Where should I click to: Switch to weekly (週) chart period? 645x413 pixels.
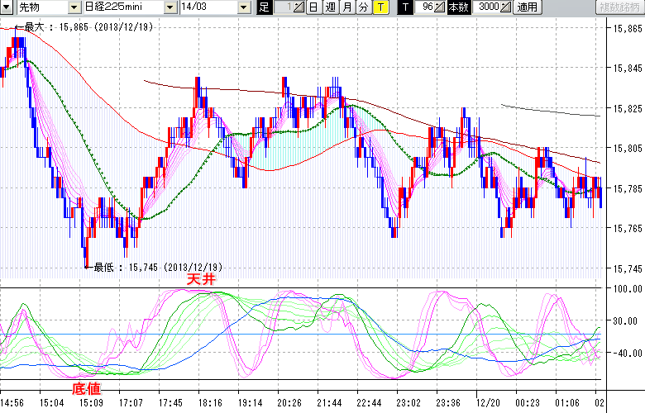coord(330,7)
